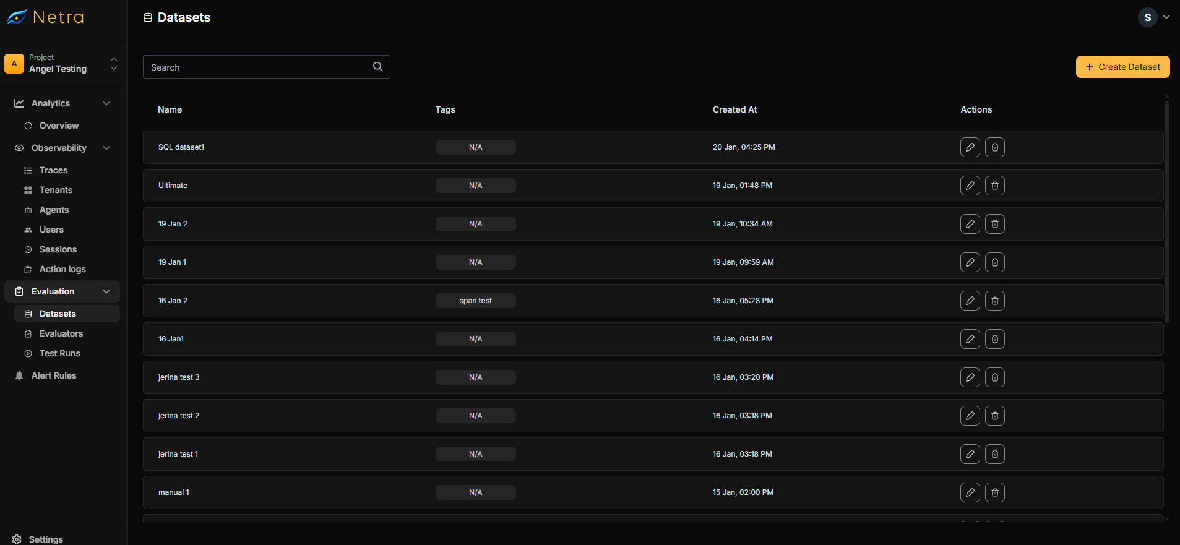This screenshot has width=1180, height=545.
Task: Edit the jerina test 2 dataset
Action: pos(970,416)
